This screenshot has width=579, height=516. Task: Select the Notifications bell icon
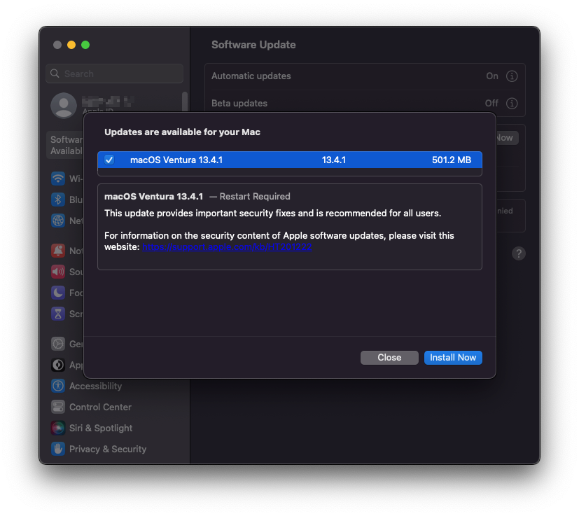(58, 251)
